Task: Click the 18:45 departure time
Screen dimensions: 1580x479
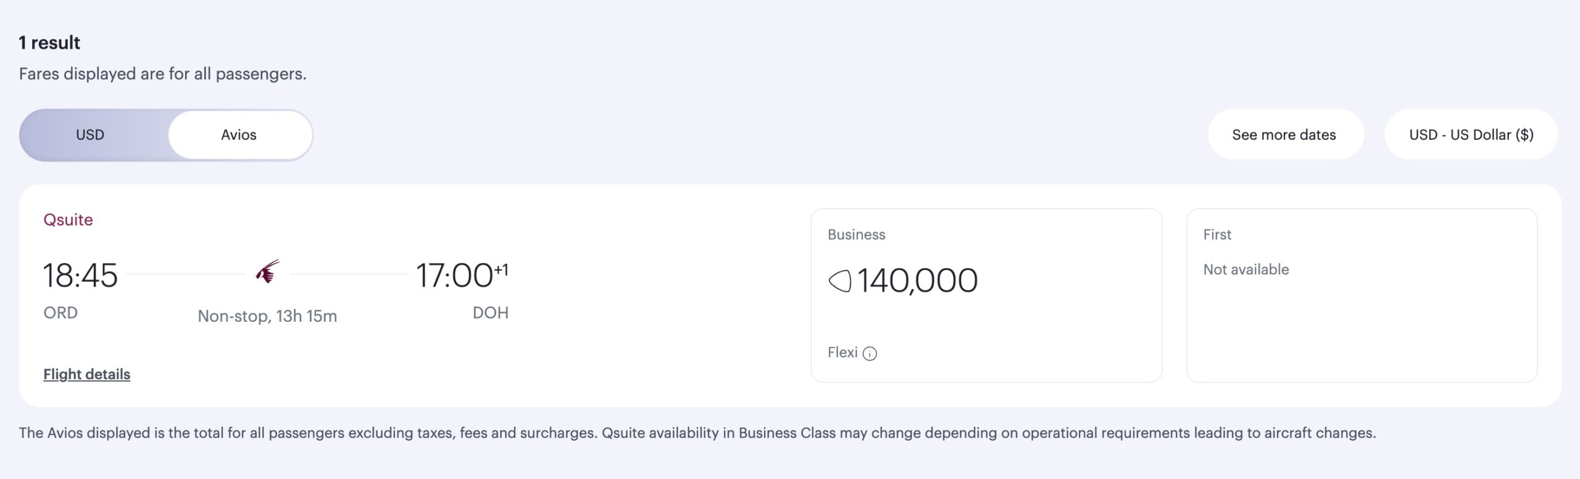Action: 80,276
